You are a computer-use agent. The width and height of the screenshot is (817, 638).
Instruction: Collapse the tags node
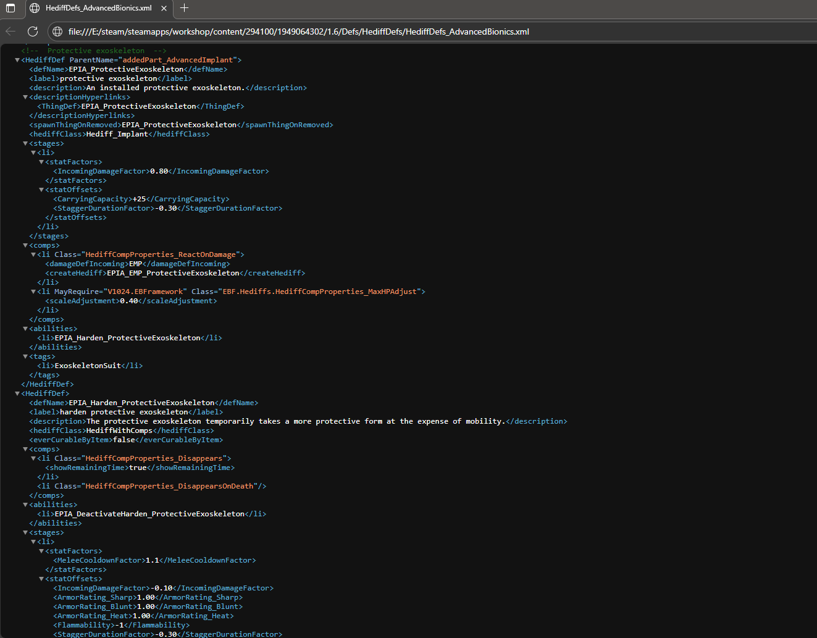click(25, 356)
